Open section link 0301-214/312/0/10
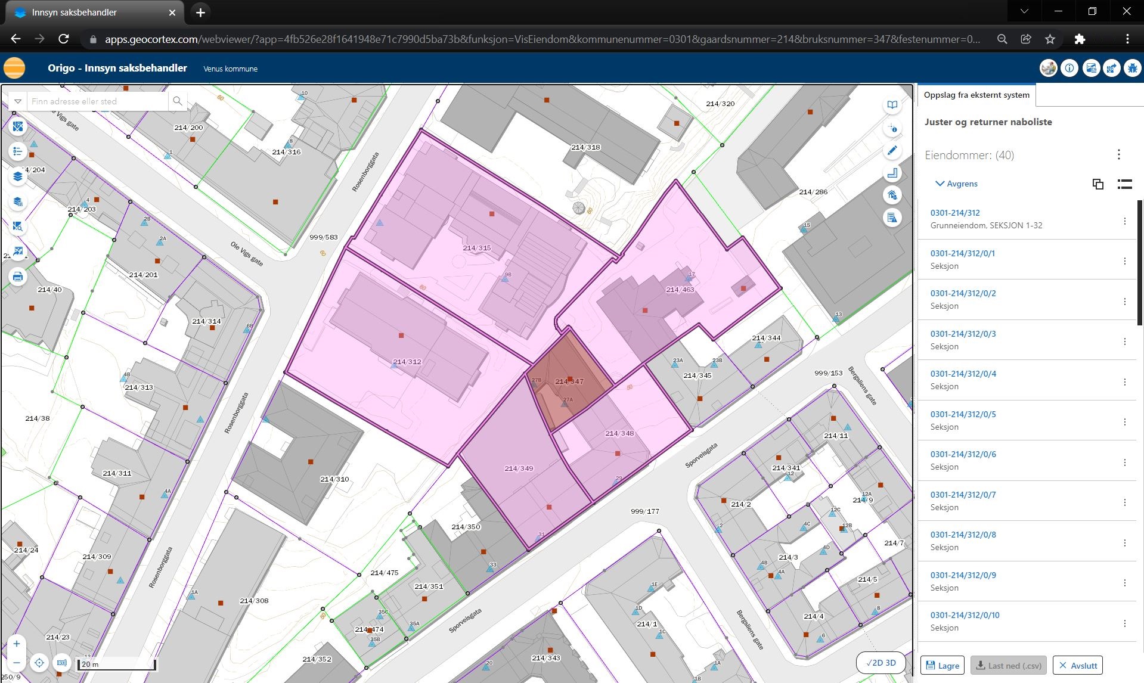Screen dimensions: 1144x683 pyautogui.click(x=965, y=615)
